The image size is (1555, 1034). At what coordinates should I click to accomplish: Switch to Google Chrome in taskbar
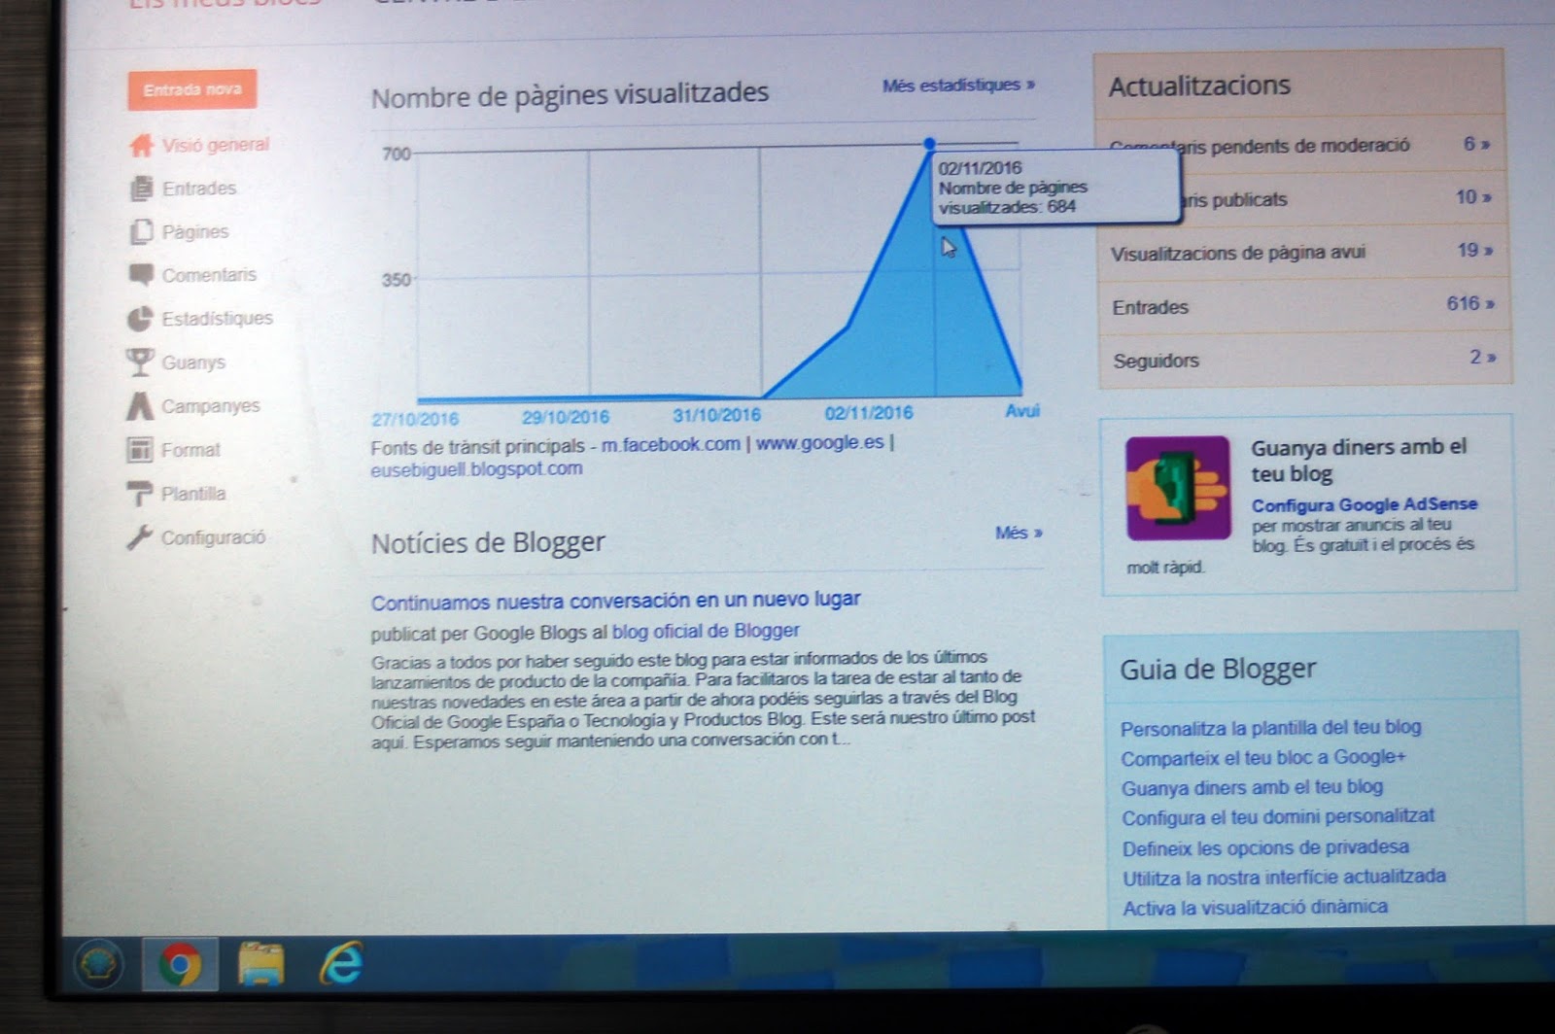point(180,965)
